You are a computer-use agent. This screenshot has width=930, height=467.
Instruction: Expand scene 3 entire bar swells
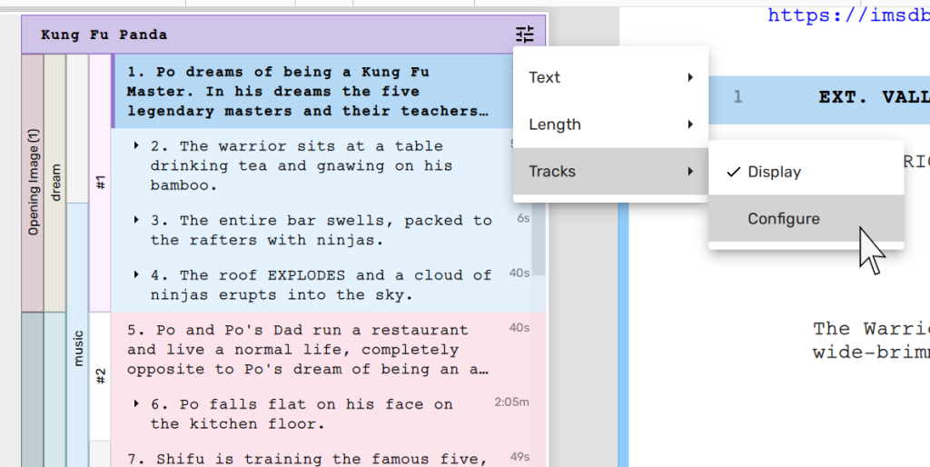click(136, 221)
